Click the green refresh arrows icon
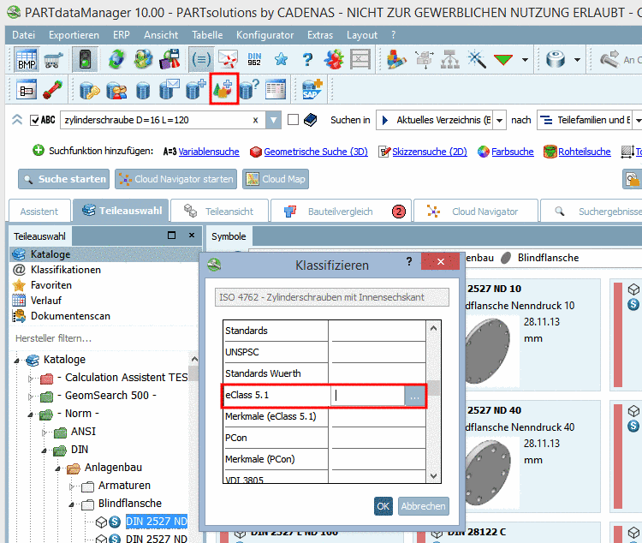Screen dimensions: 642x543 117,60
